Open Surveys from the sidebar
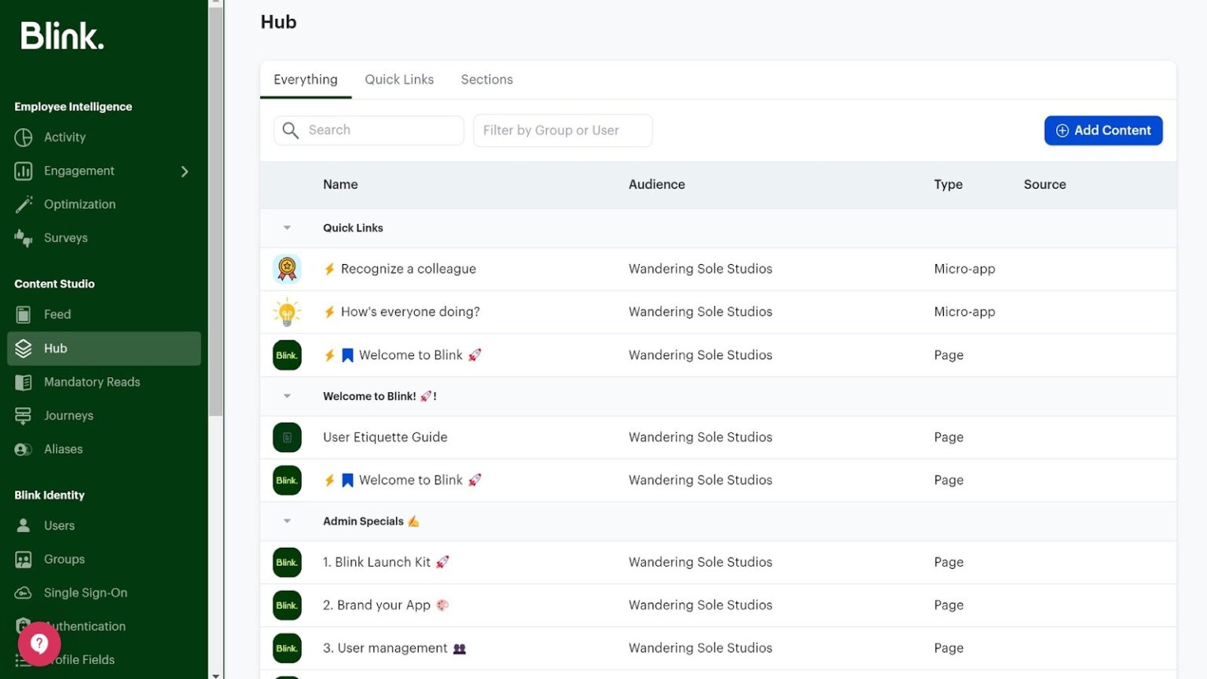Image resolution: width=1207 pixels, height=679 pixels. pos(24,237)
